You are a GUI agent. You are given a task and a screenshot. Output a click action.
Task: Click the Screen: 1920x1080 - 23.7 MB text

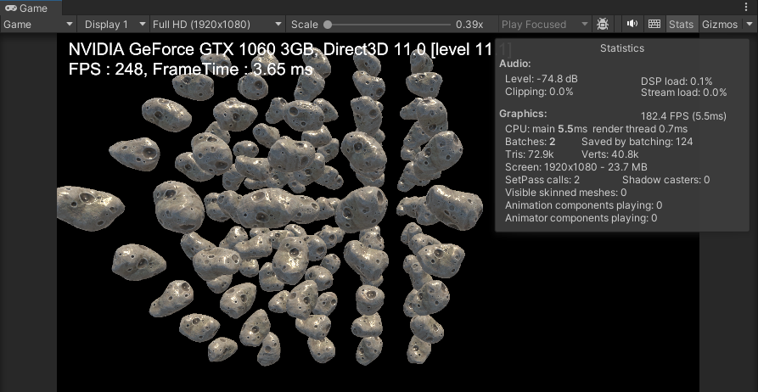pyautogui.click(x=576, y=167)
